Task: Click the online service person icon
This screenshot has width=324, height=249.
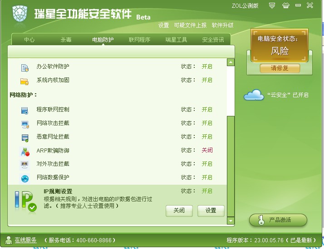Action: [9, 240]
